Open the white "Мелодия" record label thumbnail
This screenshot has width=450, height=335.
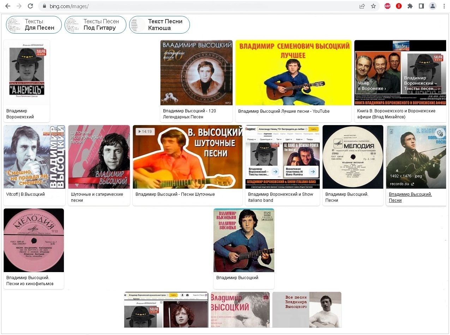[x=353, y=157]
